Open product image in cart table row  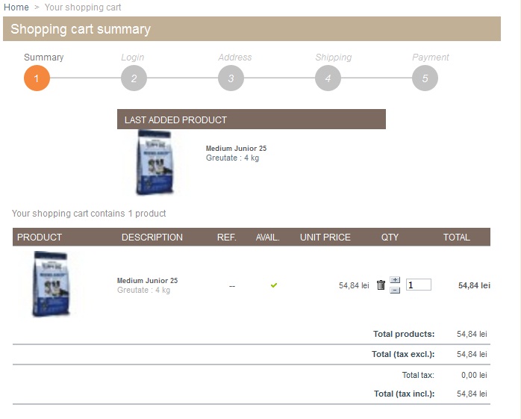51,284
